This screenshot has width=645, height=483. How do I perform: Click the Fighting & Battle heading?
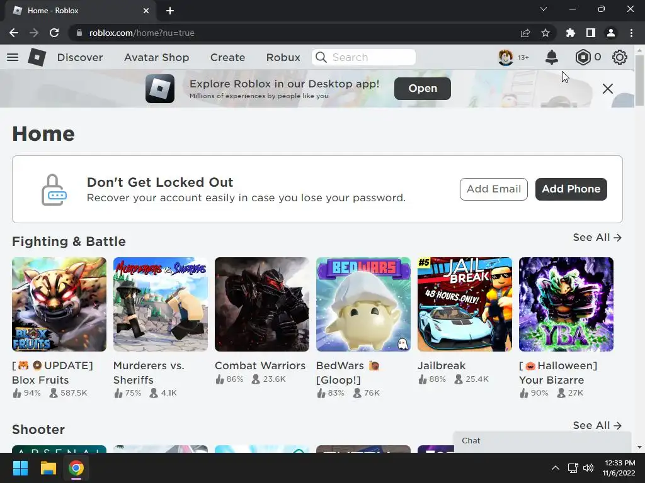click(69, 241)
